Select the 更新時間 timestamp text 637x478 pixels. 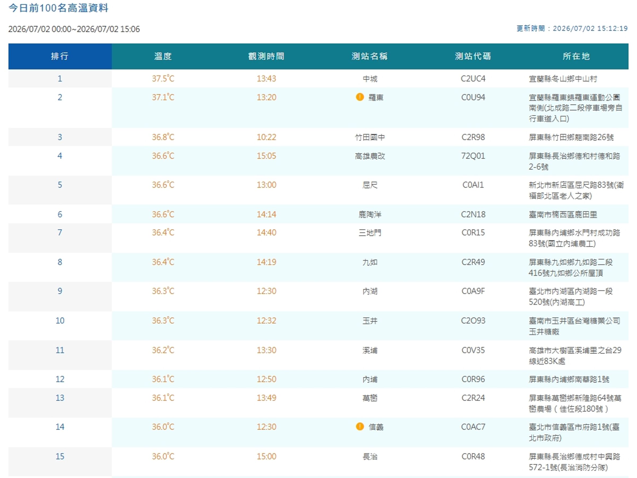pyautogui.click(x=572, y=28)
